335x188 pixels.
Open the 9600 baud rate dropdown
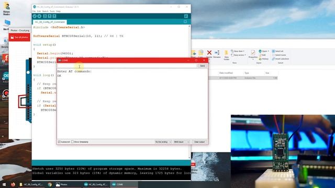182,142
